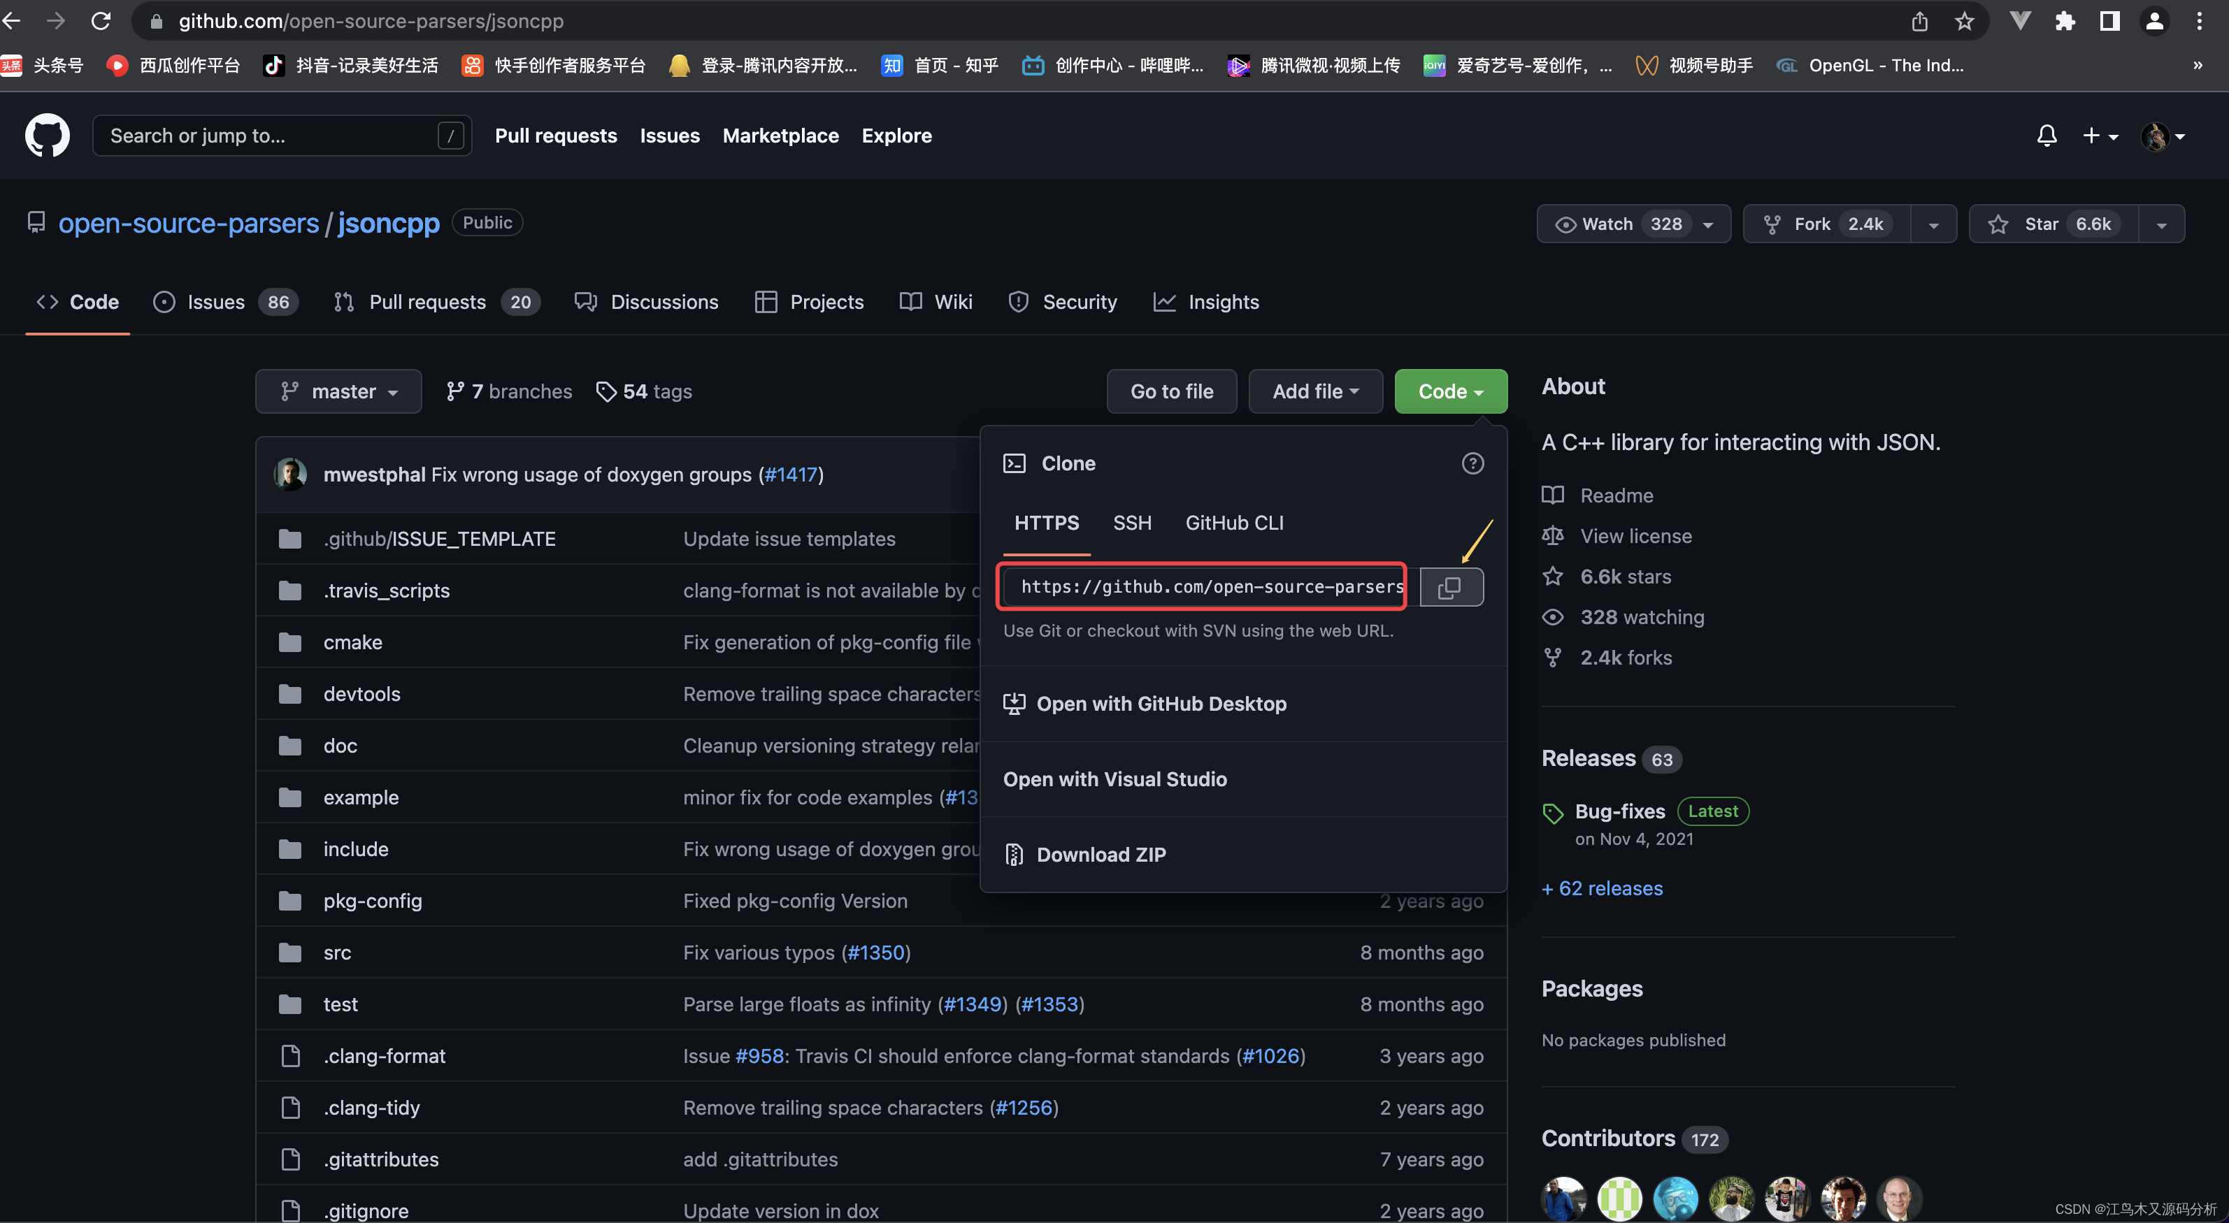Click Explore in top navigation
Image resolution: width=2229 pixels, height=1223 pixels.
[x=896, y=136]
